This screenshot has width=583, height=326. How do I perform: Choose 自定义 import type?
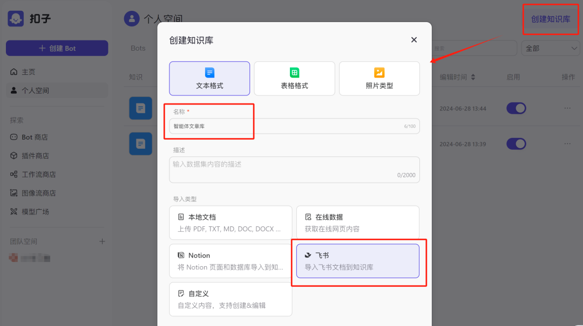[x=231, y=299]
